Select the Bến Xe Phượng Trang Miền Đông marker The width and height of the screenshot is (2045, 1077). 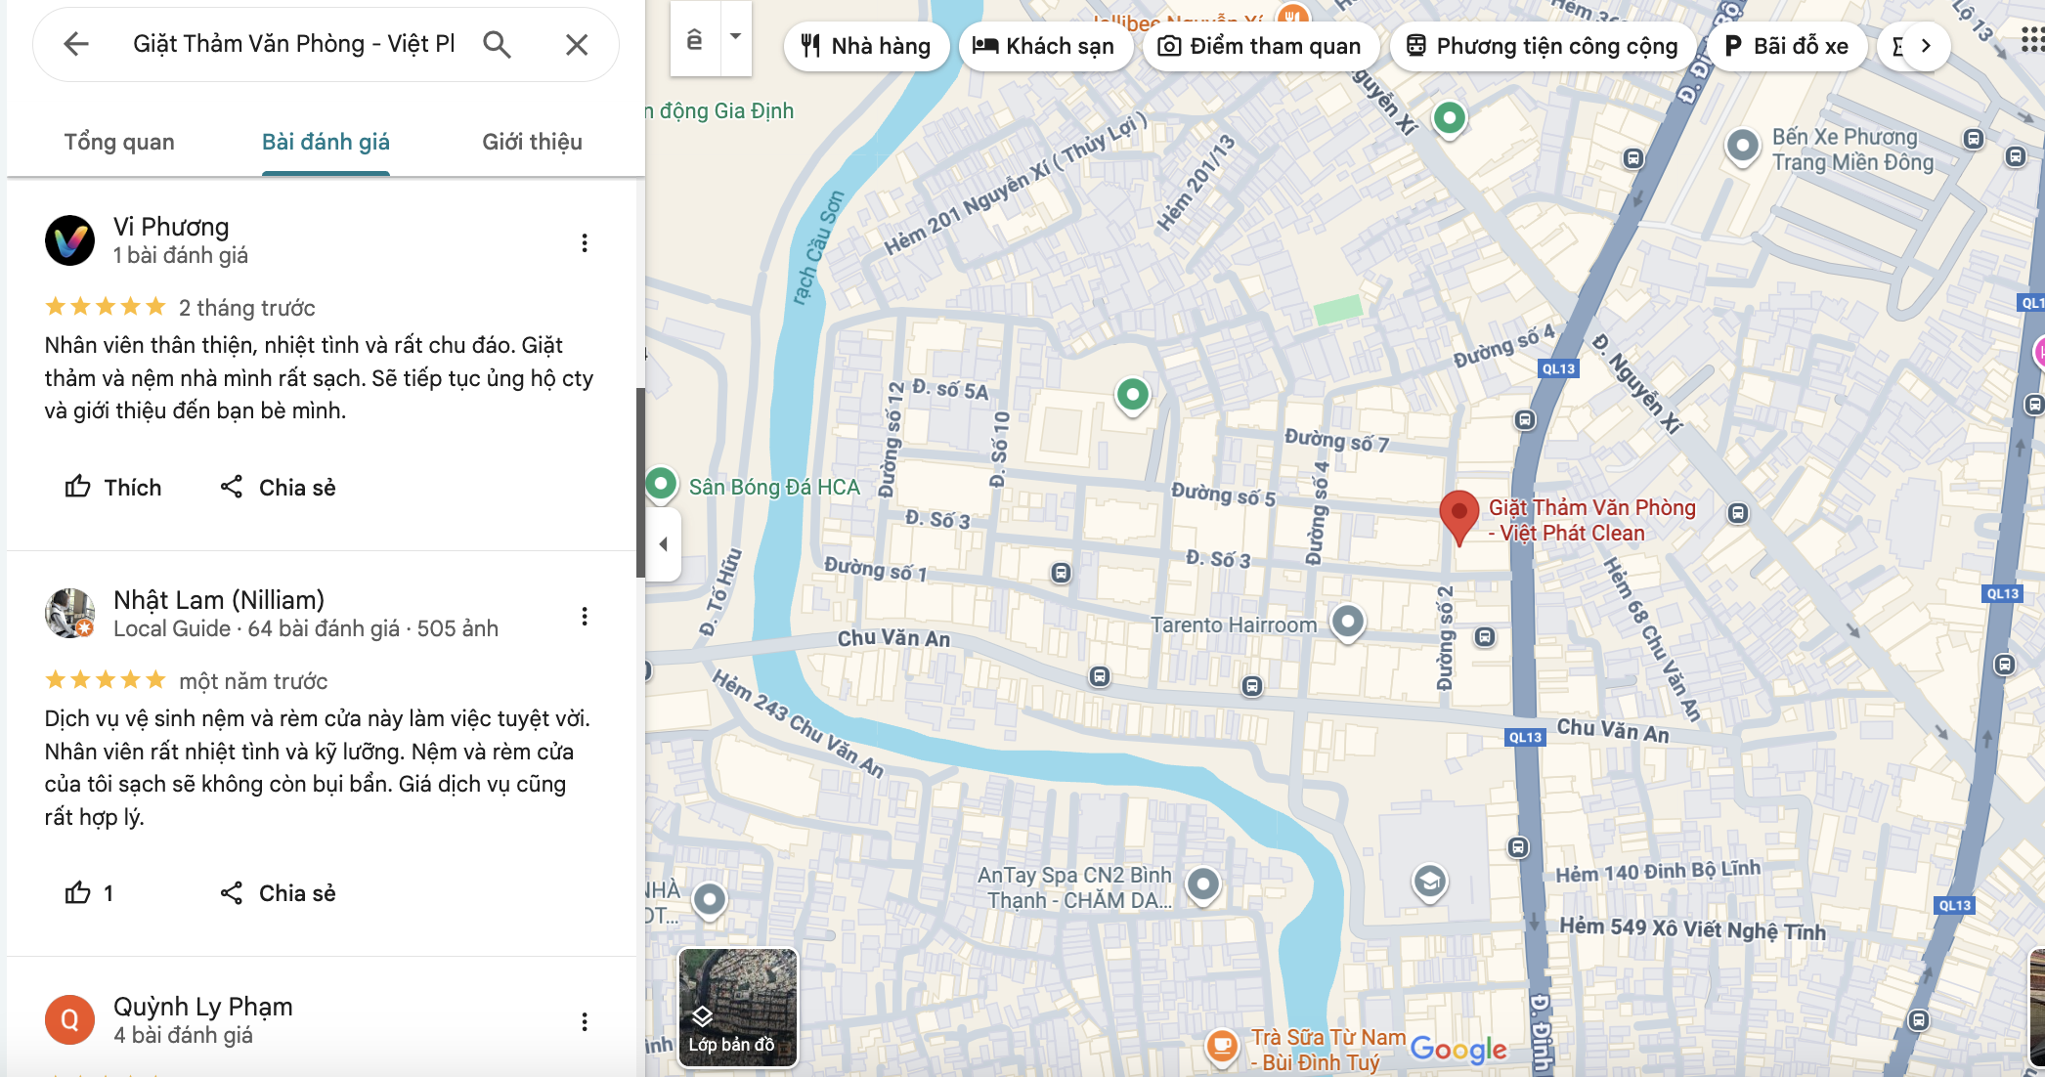[x=1742, y=148]
